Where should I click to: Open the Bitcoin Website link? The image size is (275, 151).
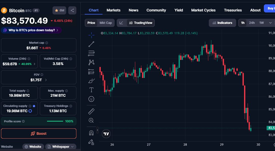pos(33,147)
